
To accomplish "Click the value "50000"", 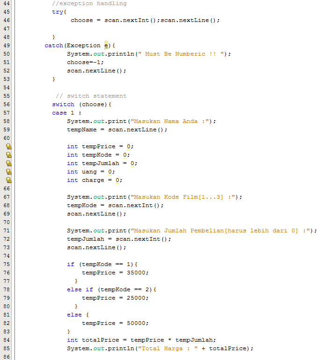I will (136, 323).
